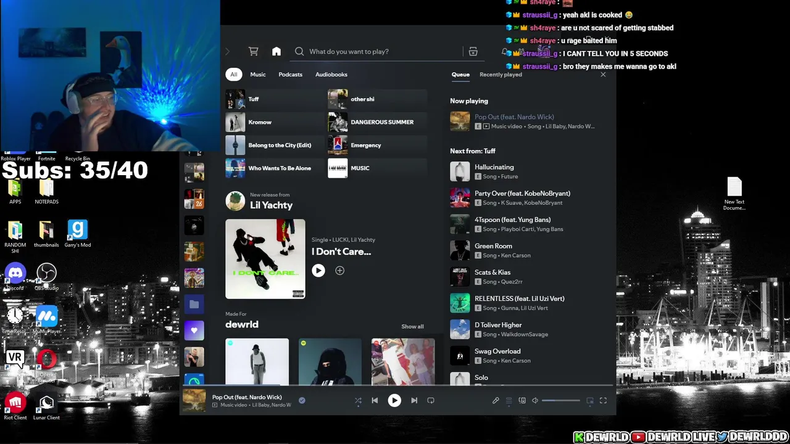The width and height of the screenshot is (790, 444).
Task: Open the Kromow tile
Action: [275, 122]
